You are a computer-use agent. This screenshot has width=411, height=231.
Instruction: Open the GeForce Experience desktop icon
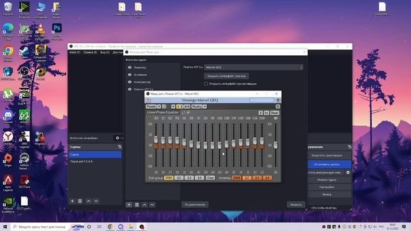(8, 205)
